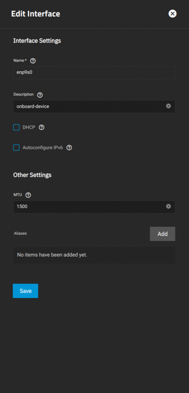Click the Name field containing enp9s0
Viewport: 189px width, 393px height.
tap(94, 73)
